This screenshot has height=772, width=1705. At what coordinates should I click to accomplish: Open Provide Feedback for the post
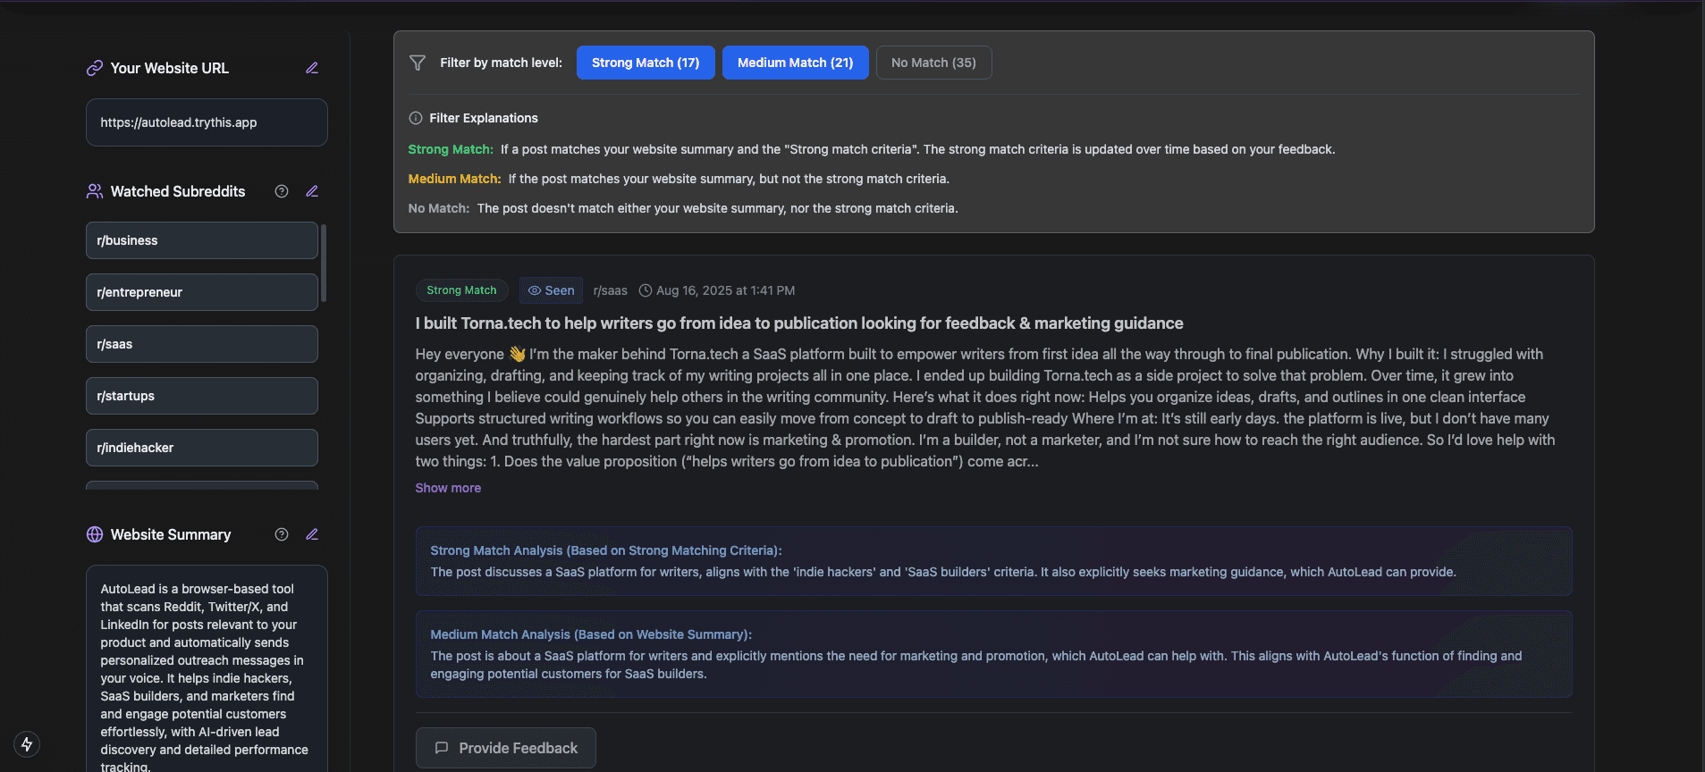[x=506, y=748]
